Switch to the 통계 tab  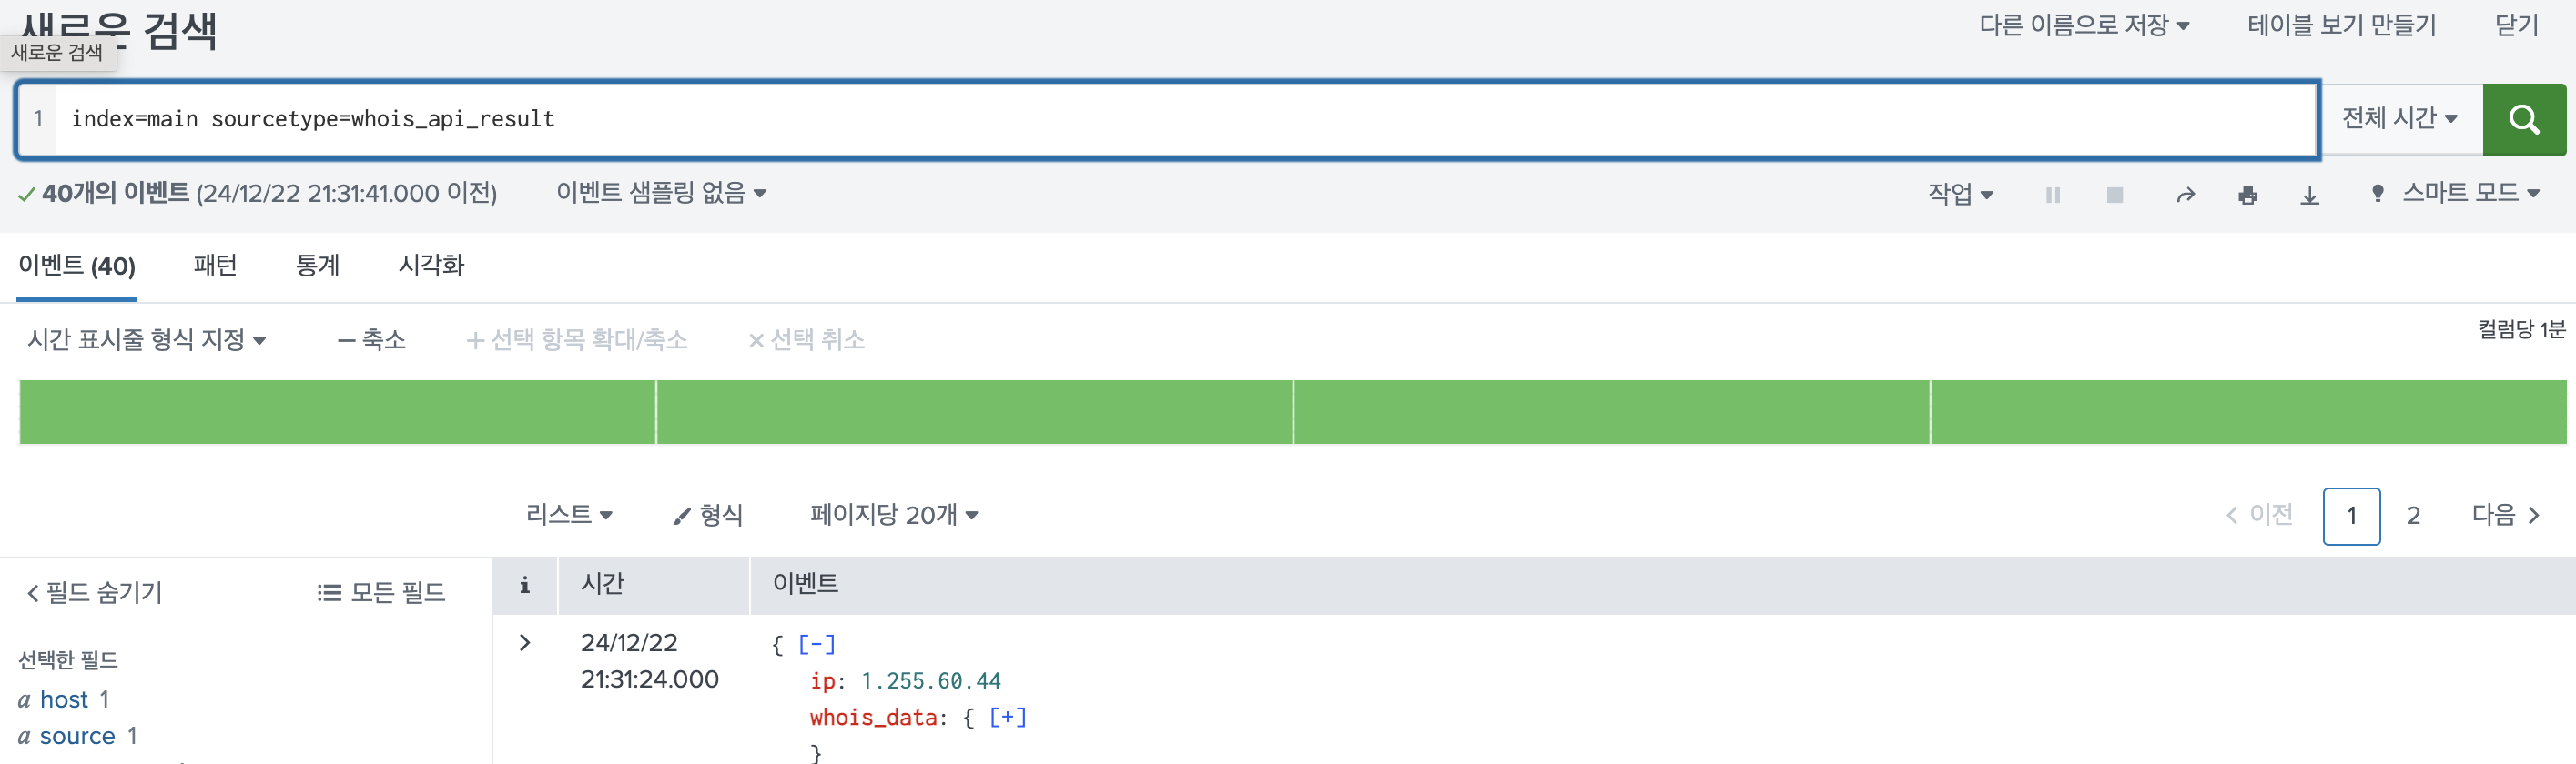tap(318, 266)
